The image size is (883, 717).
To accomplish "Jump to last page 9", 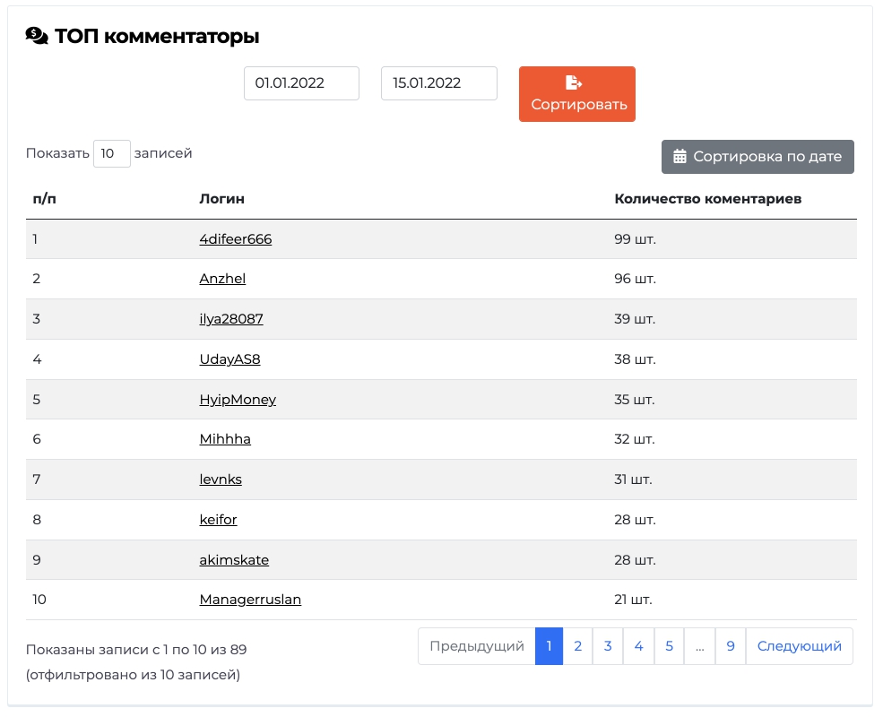I will coord(731,646).
